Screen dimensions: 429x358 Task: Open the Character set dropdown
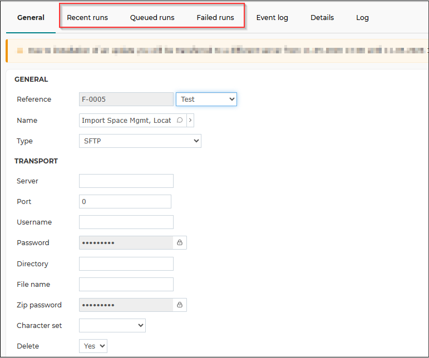pos(112,325)
